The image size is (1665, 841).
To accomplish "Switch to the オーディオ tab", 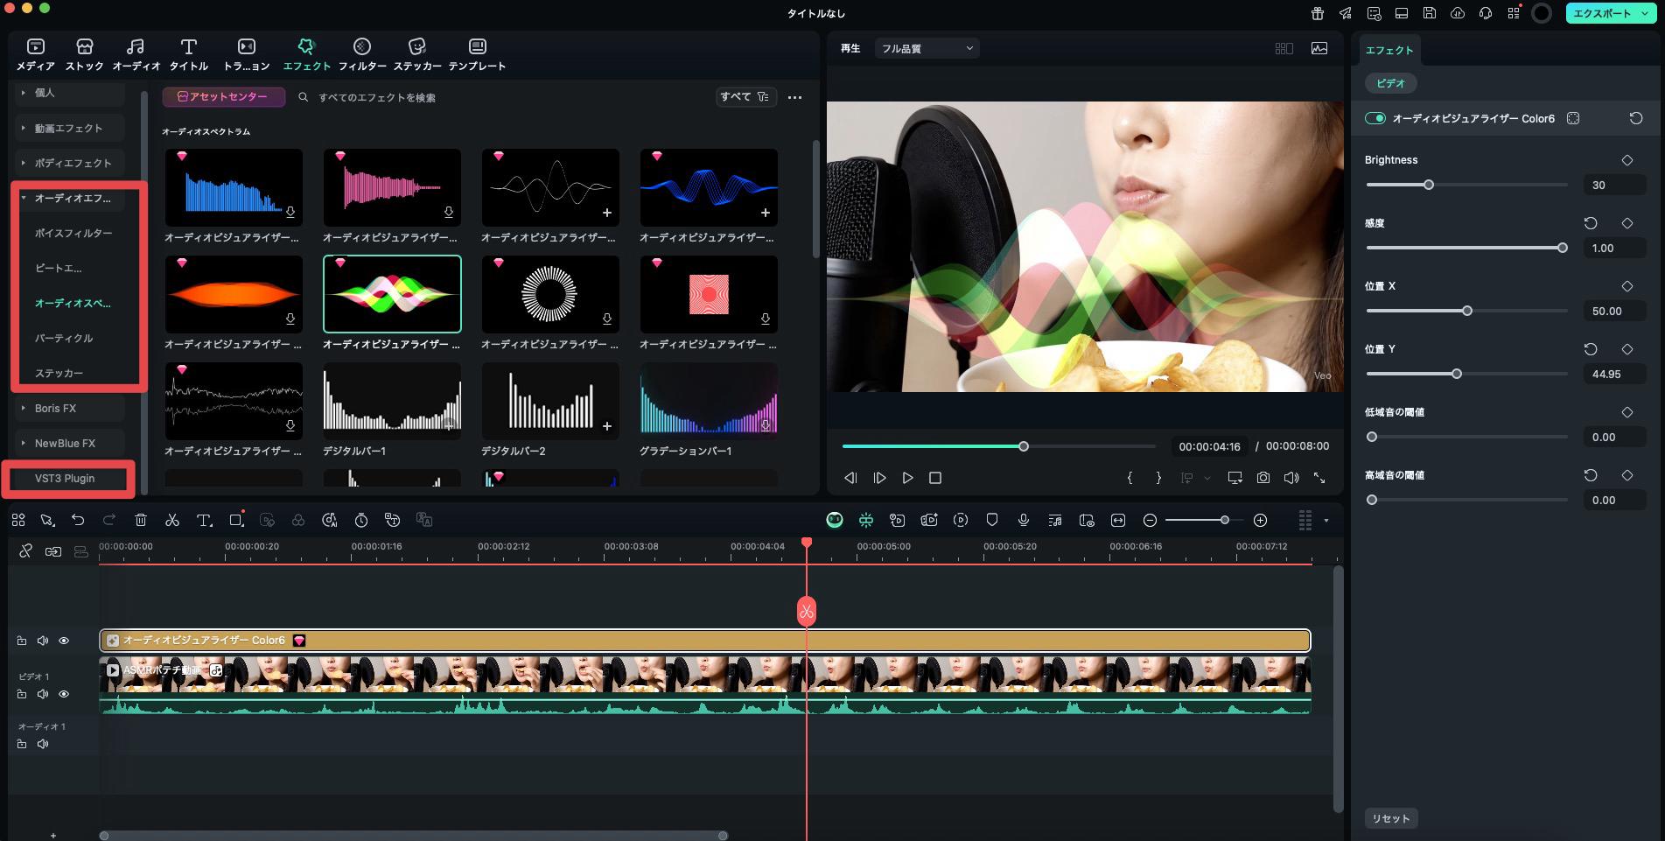I will pyautogui.click(x=136, y=54).
